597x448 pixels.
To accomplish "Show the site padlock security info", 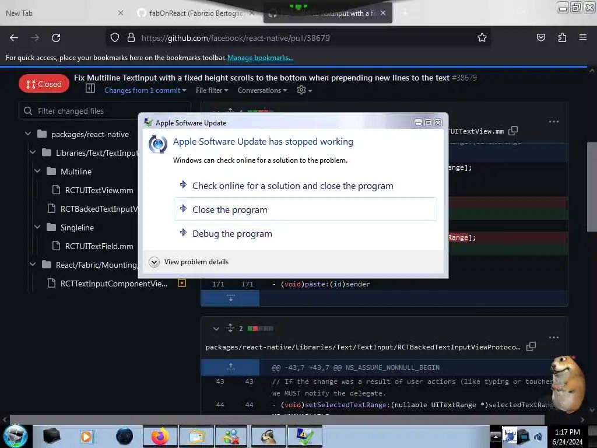I will click(x=131, y=38).
